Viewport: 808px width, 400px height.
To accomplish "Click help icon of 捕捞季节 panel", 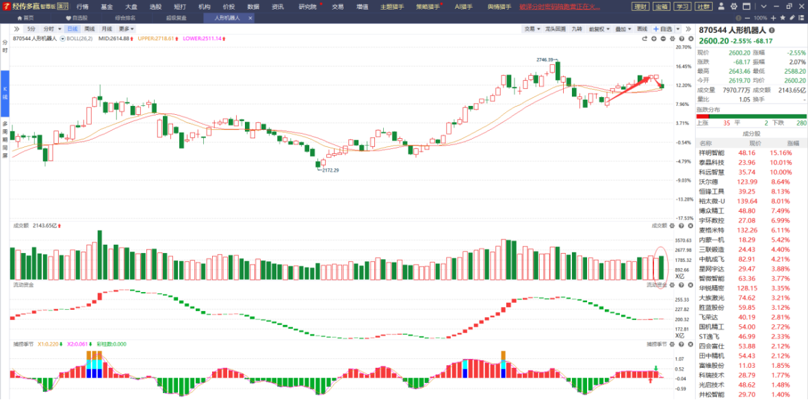I will [681, 344].
